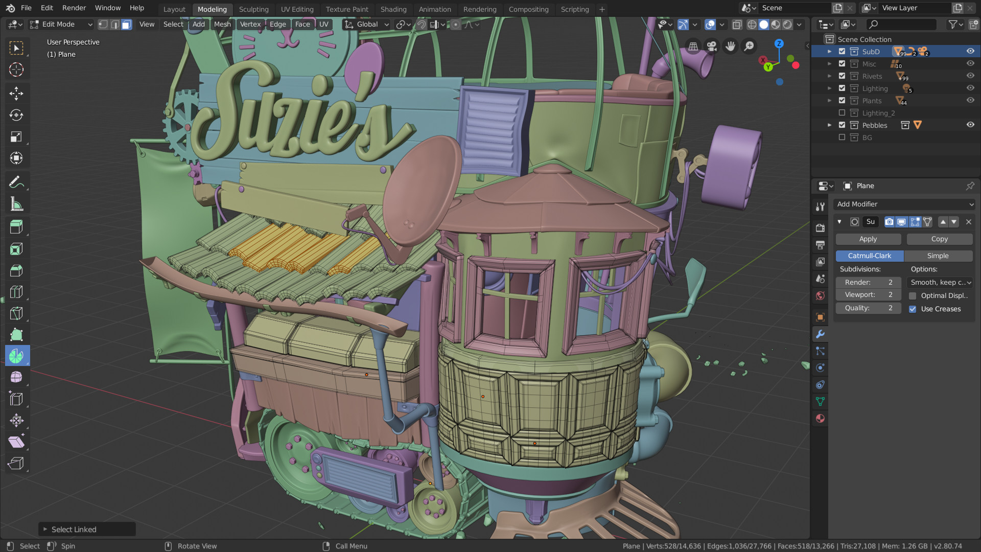Click the Catmull-Clark subdivision button
Image resolution: width=981 pixels, height=552 pixels.
pos(870,256)
